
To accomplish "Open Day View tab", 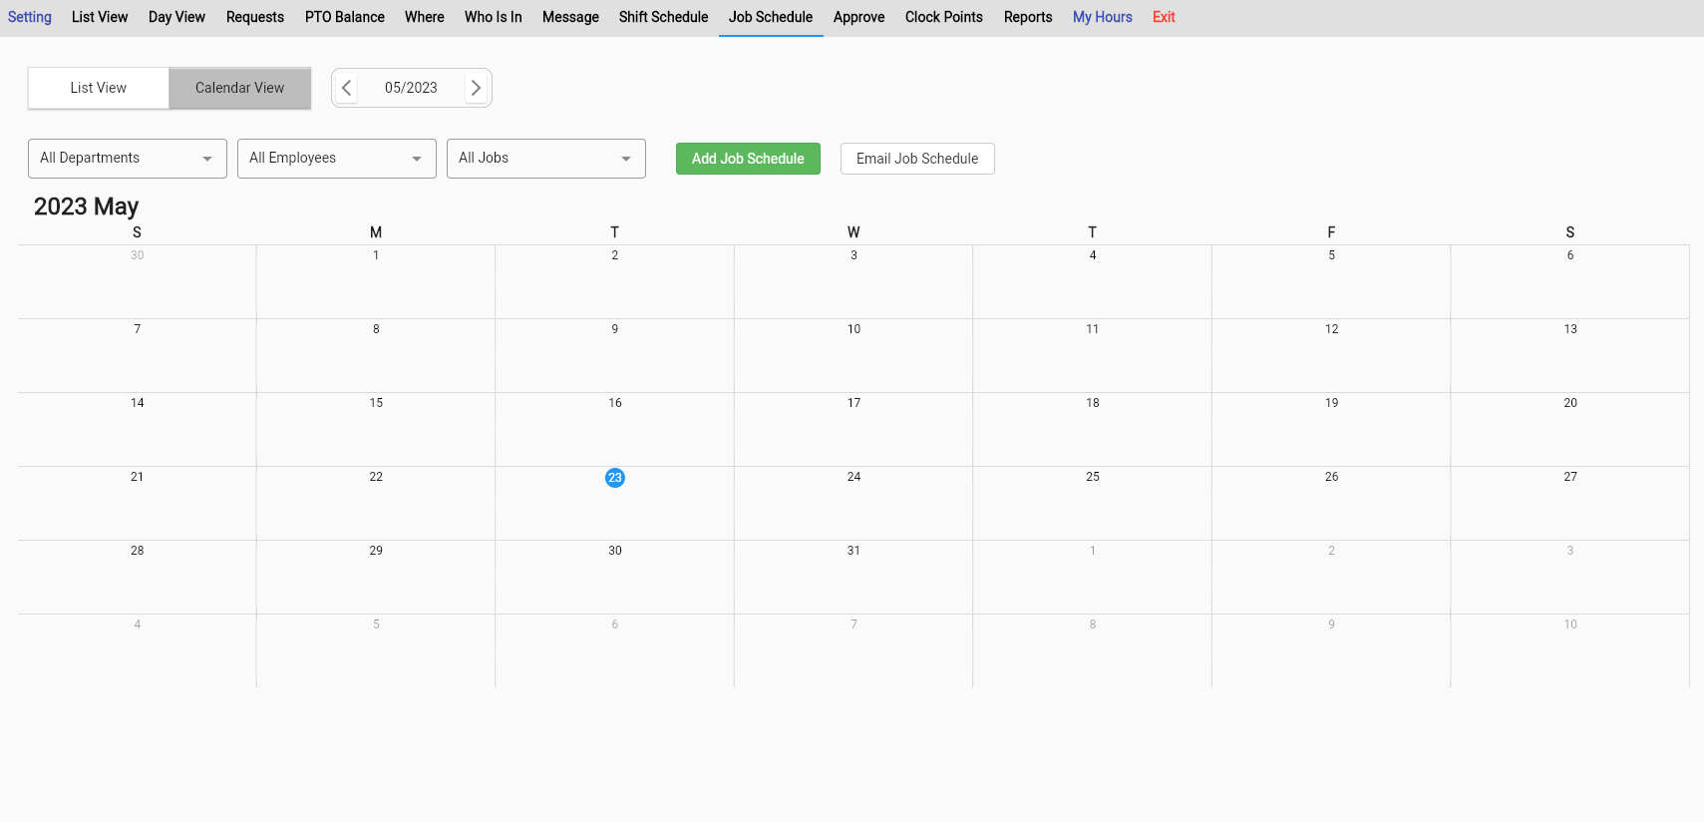I will pyautogui.click(x=176, y=17).
